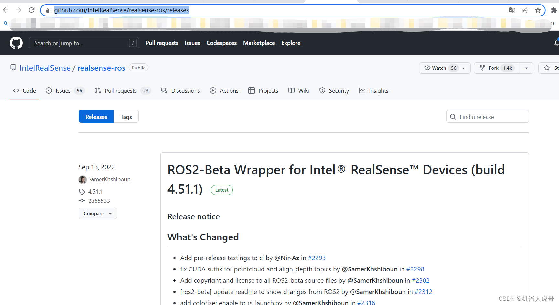
Task: Open the Actions tab
Action: [x=224, y=91]
